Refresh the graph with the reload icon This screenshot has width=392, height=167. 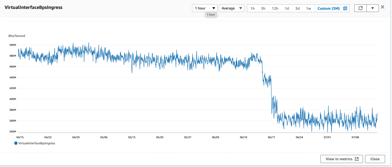click(360, 8)
